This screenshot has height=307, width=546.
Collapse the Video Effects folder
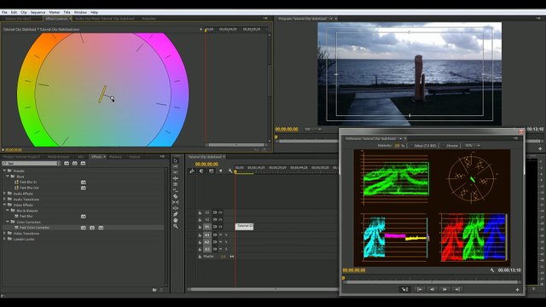pyautogui.click(x=4, y=205)
